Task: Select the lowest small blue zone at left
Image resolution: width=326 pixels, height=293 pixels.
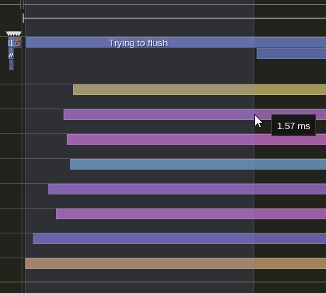Action: [11, 65]
